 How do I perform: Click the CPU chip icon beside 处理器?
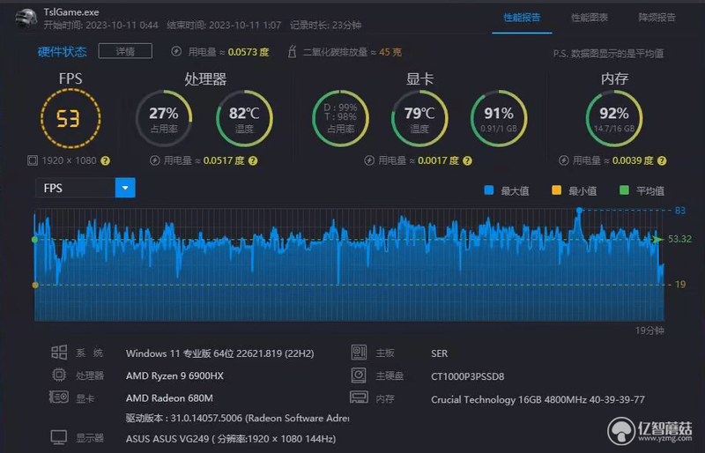(59, 375)
